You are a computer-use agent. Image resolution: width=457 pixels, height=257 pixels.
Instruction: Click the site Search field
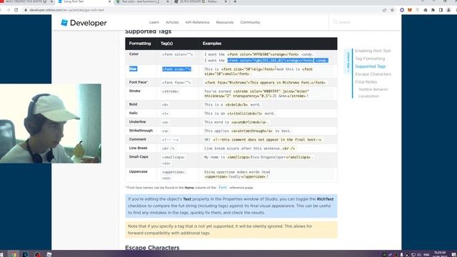364,22
